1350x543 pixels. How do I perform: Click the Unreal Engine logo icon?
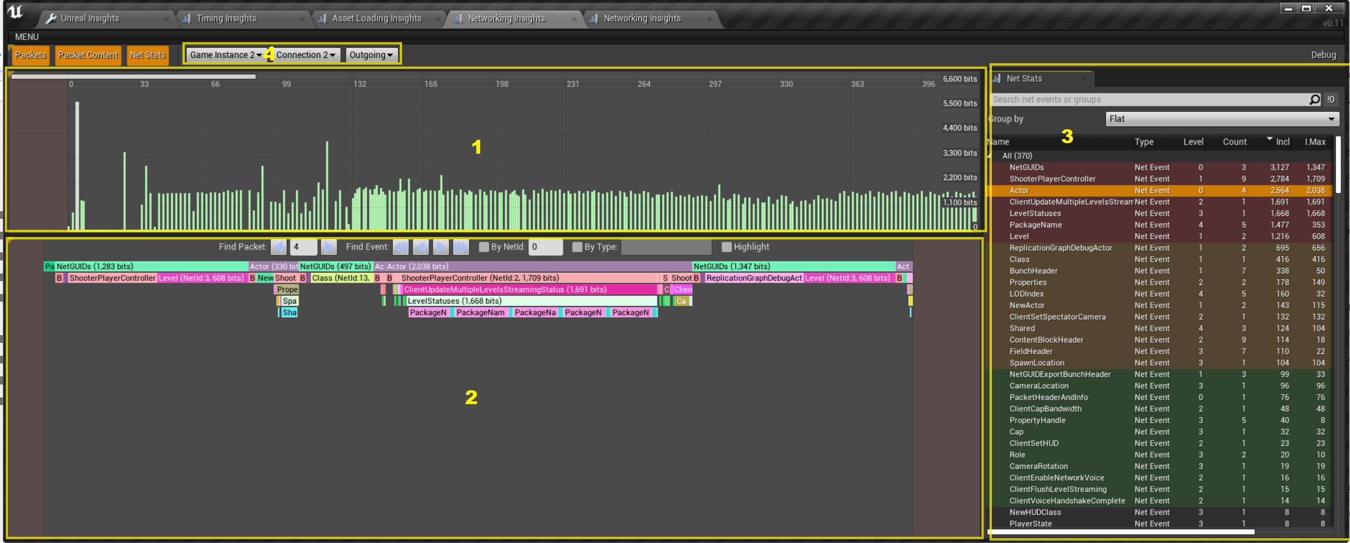(x=16, y=11)
